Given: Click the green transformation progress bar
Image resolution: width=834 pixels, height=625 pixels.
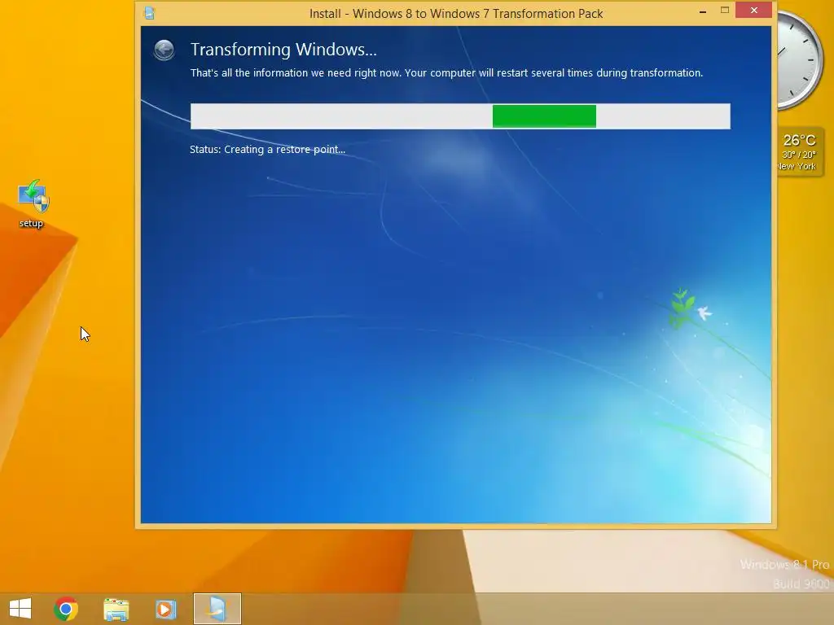Looking at the screenshot, I should (x=461, y=116).
